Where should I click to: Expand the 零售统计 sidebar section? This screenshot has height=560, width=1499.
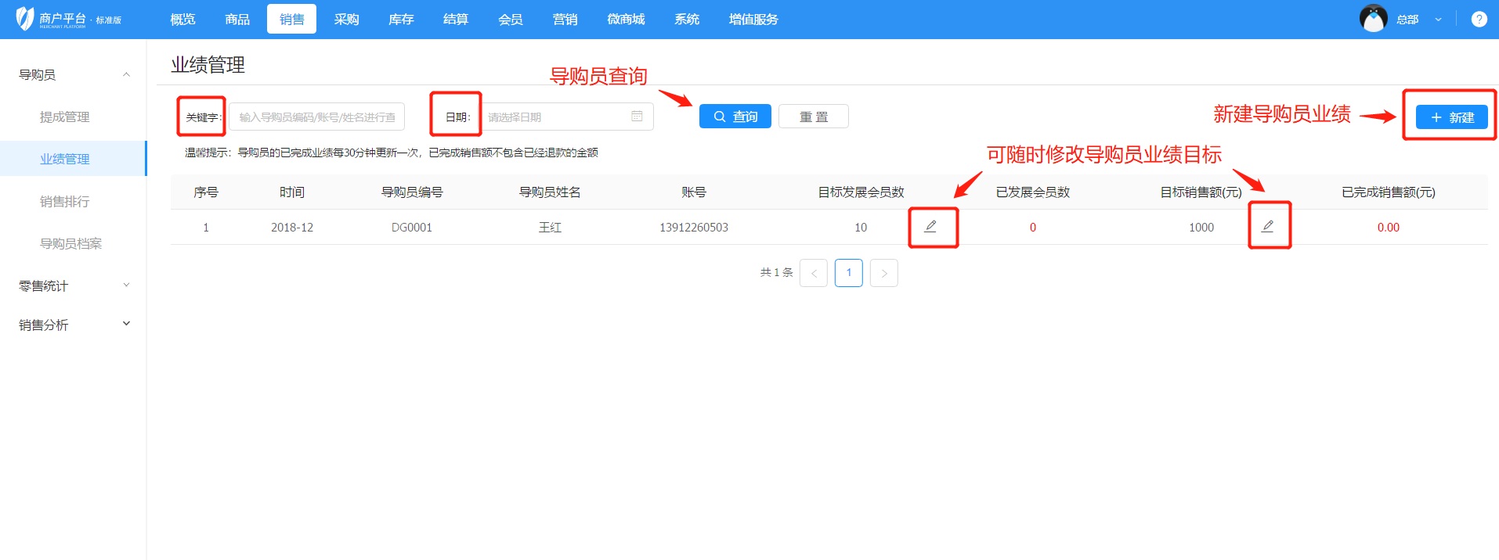[126, 285]
